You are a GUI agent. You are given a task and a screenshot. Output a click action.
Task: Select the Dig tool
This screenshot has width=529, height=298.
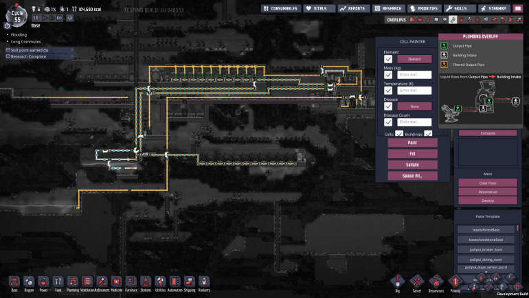(397, 282)
